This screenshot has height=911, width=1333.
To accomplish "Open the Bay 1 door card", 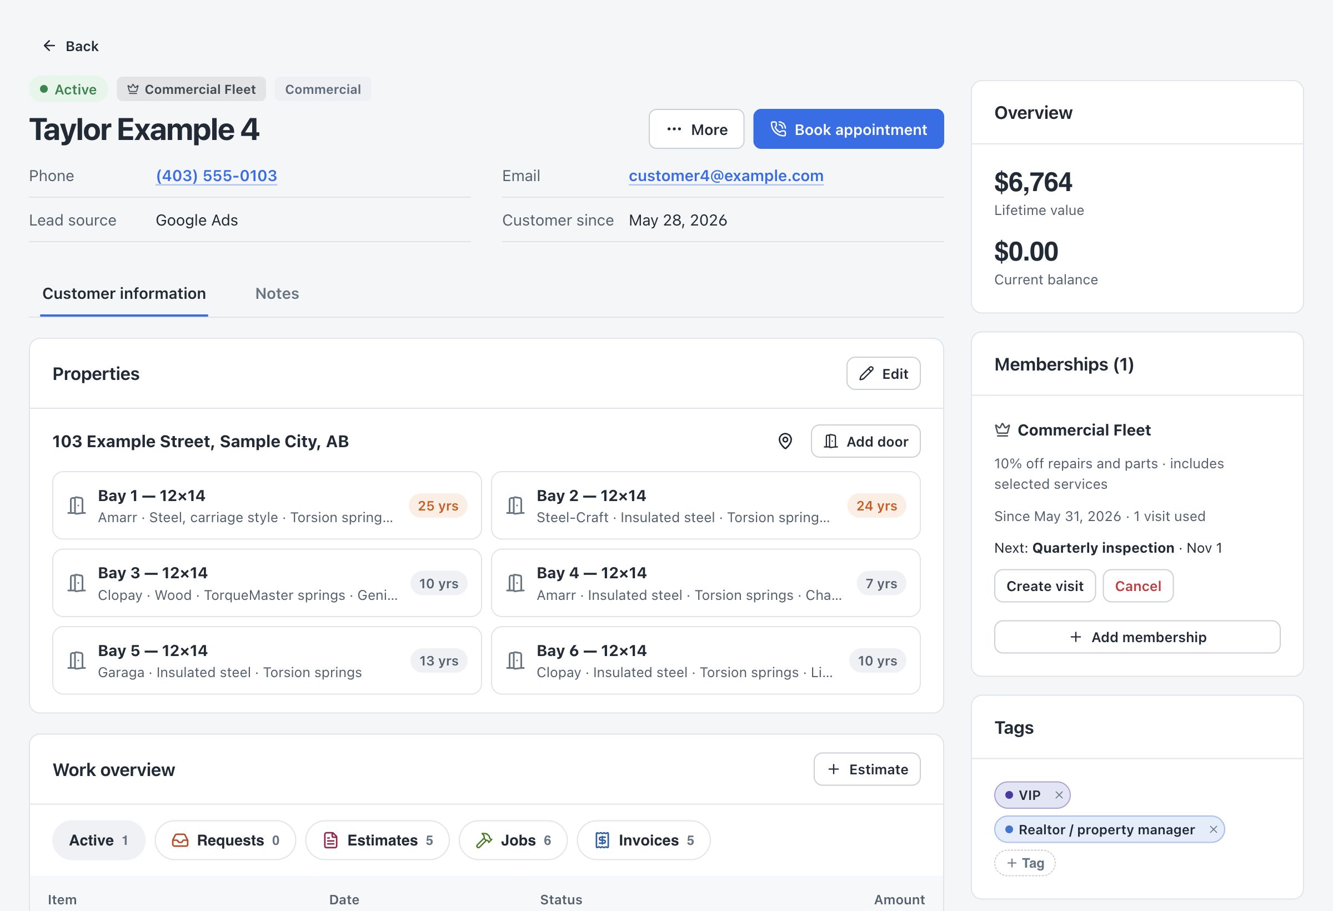I will tap(267, 505).
